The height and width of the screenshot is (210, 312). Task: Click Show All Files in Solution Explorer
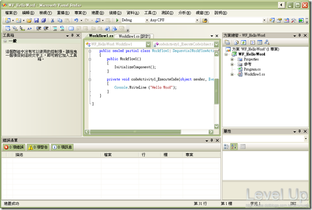(236, 42)
